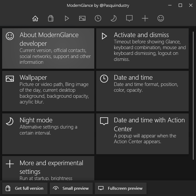Open the Night mode tile title
This screenshot has height=196, width=196.
(x=36, y=120)
